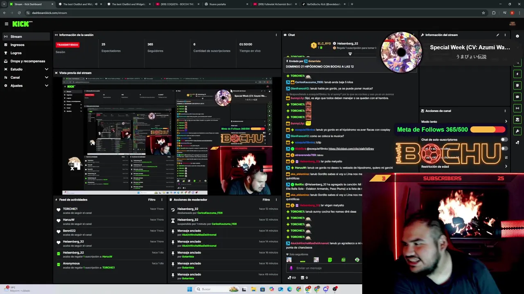Open Ingresos in sidebar

[x=26, y=45]
